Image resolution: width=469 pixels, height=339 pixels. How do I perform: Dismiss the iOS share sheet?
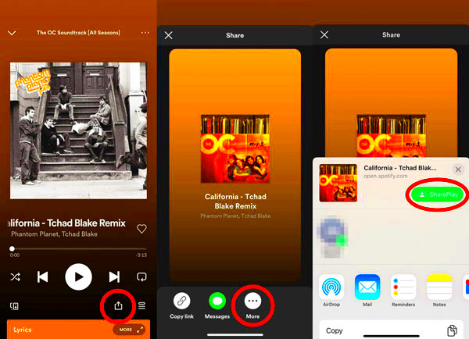tap(458, 169)
